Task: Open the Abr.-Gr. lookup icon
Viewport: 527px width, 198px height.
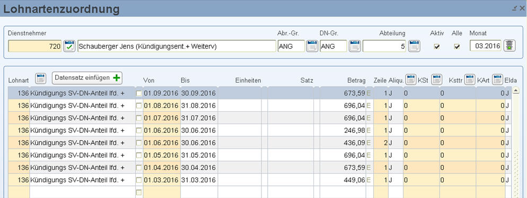Action: click(312, 46)
